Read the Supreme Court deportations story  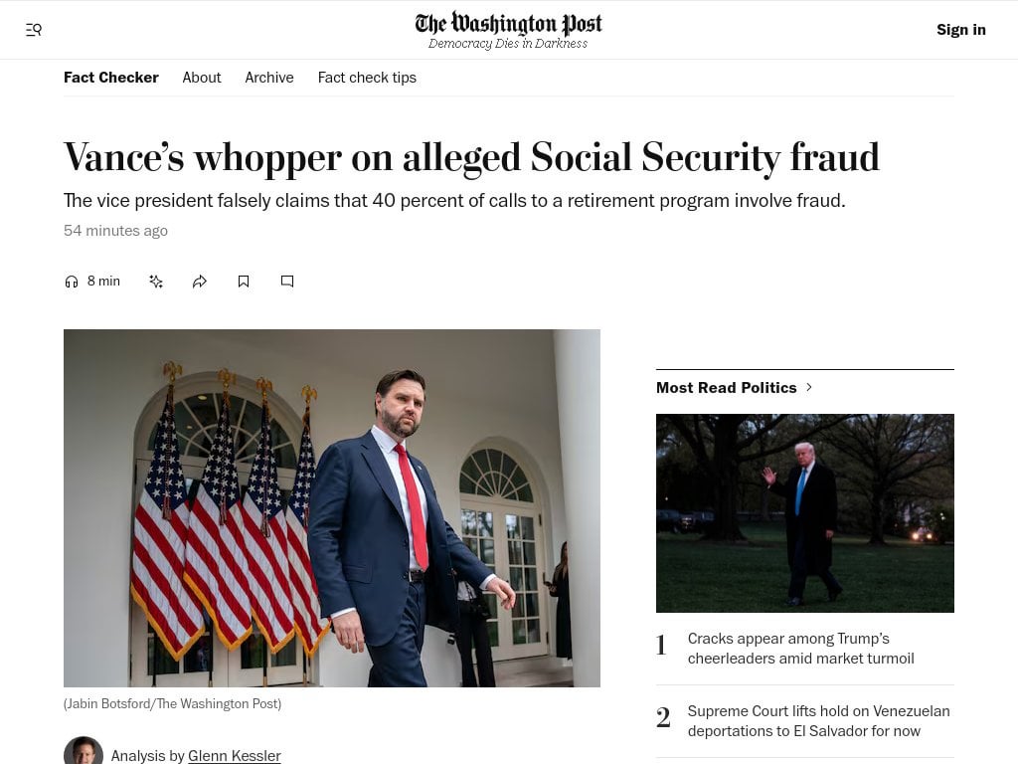click(x=818, y=720)
